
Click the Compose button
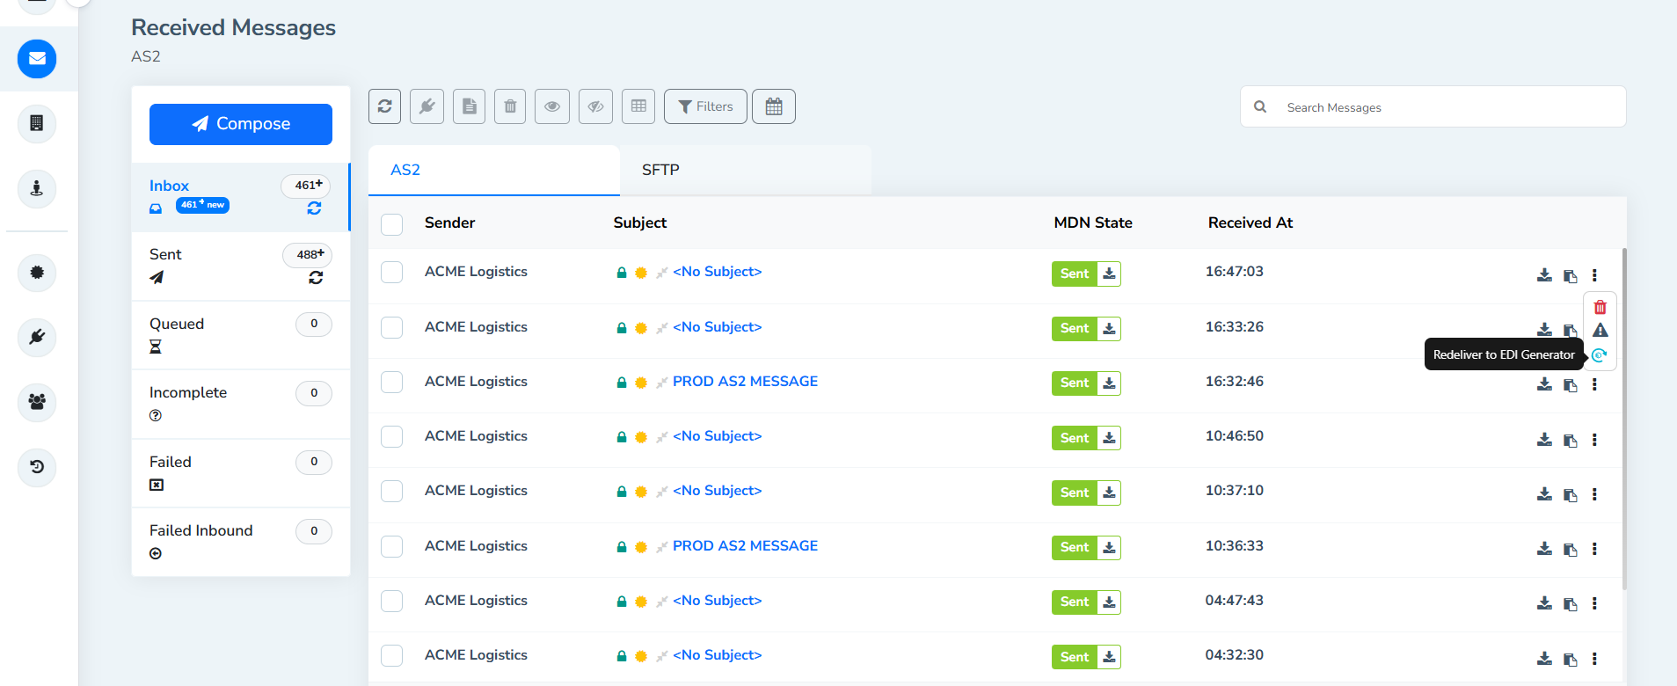241,124
